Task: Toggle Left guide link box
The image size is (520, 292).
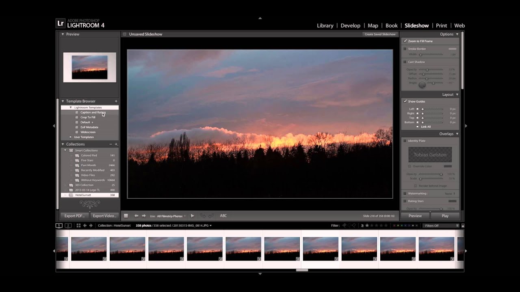Action: point(417,109)
